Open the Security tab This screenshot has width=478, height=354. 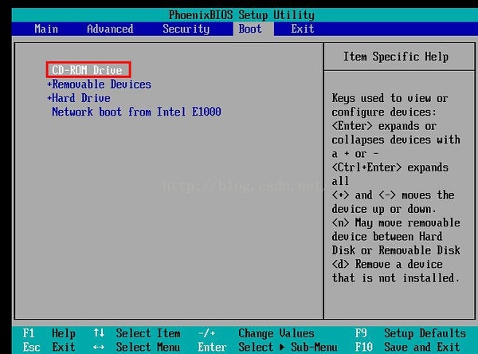tap(186, 29)
